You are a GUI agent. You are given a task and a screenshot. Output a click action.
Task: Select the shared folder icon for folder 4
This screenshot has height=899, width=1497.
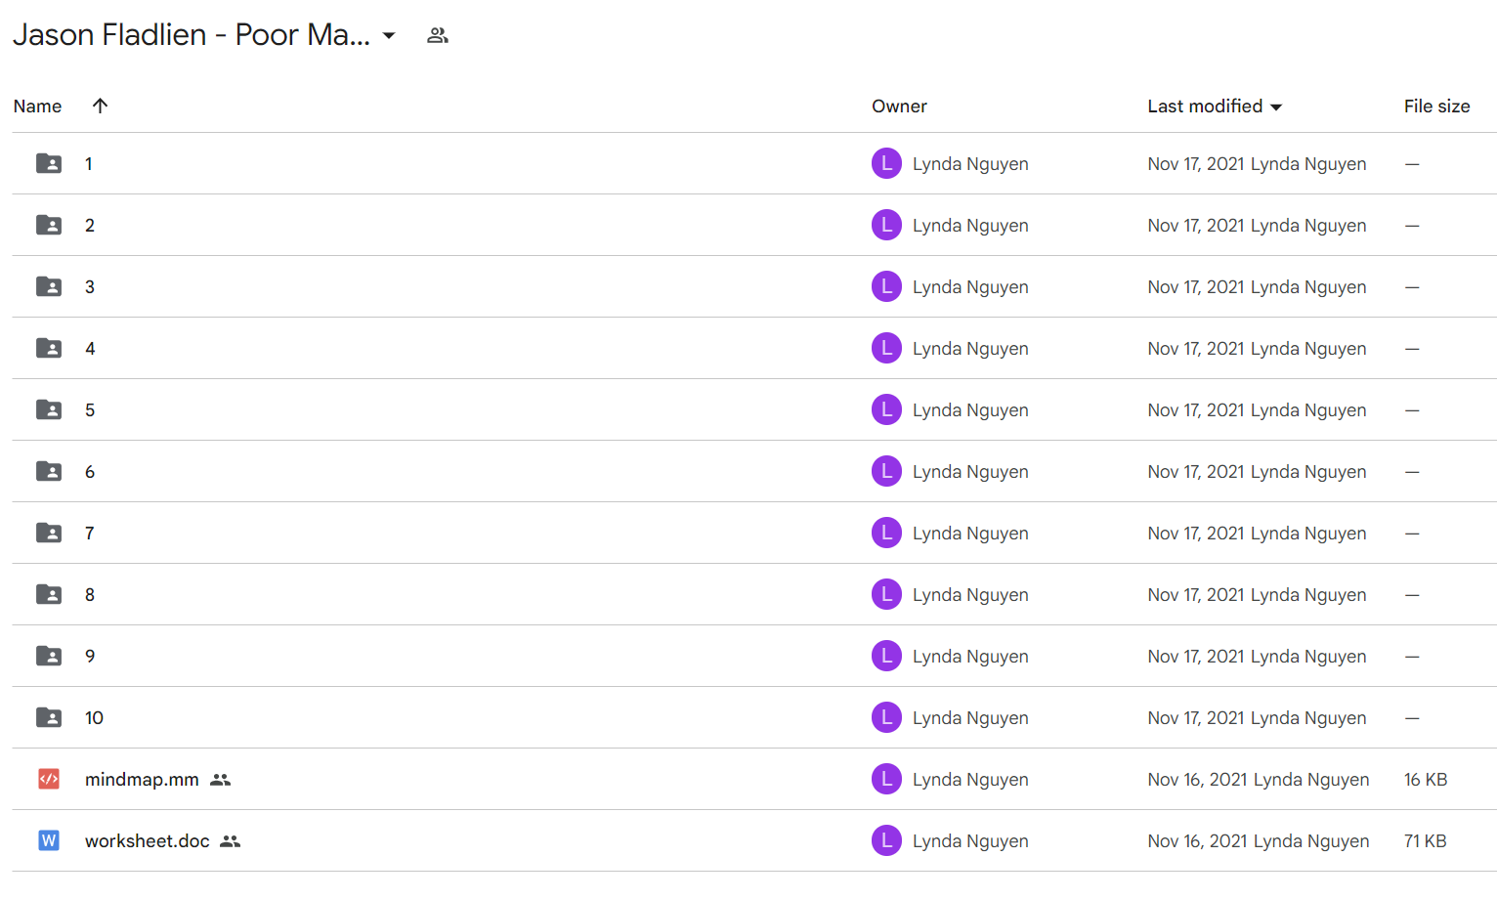pyautogui.click(x=49, y=348)
